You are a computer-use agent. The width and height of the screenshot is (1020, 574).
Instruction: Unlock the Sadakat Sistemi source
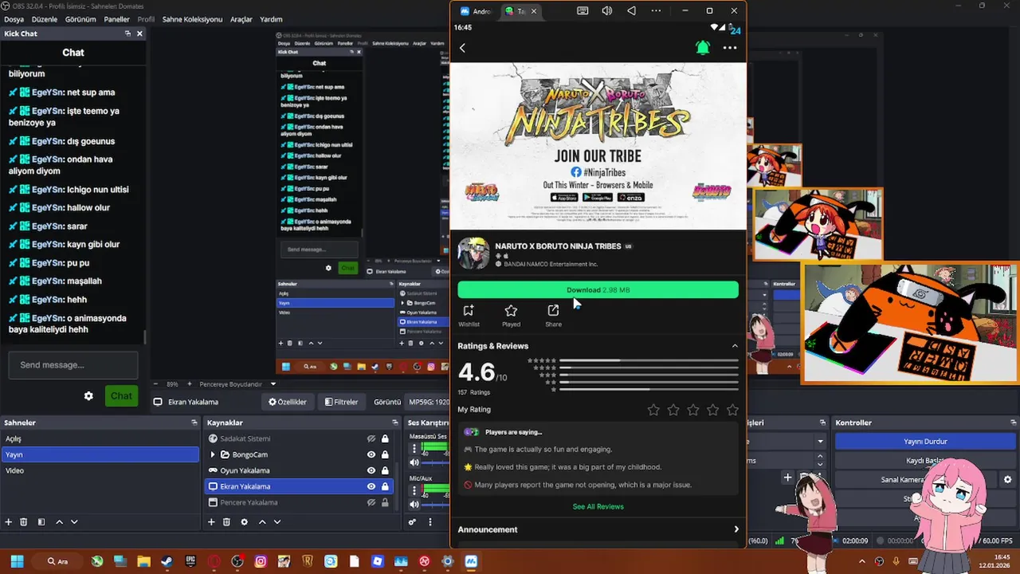[x=385, y=438]
